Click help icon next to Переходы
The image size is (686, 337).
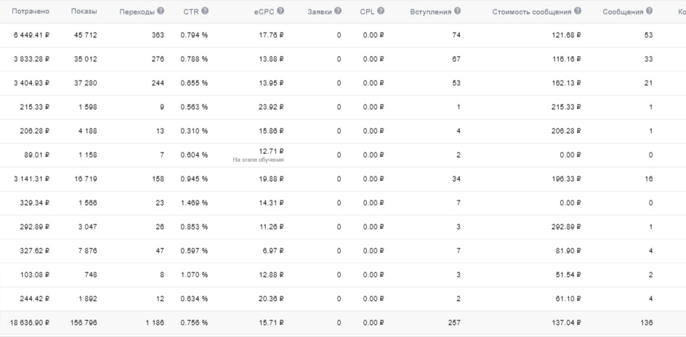coord(161,11)
